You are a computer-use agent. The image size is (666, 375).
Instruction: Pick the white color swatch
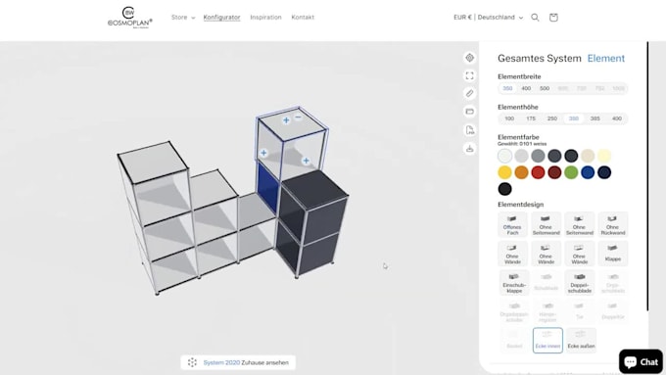pos(505,156)
